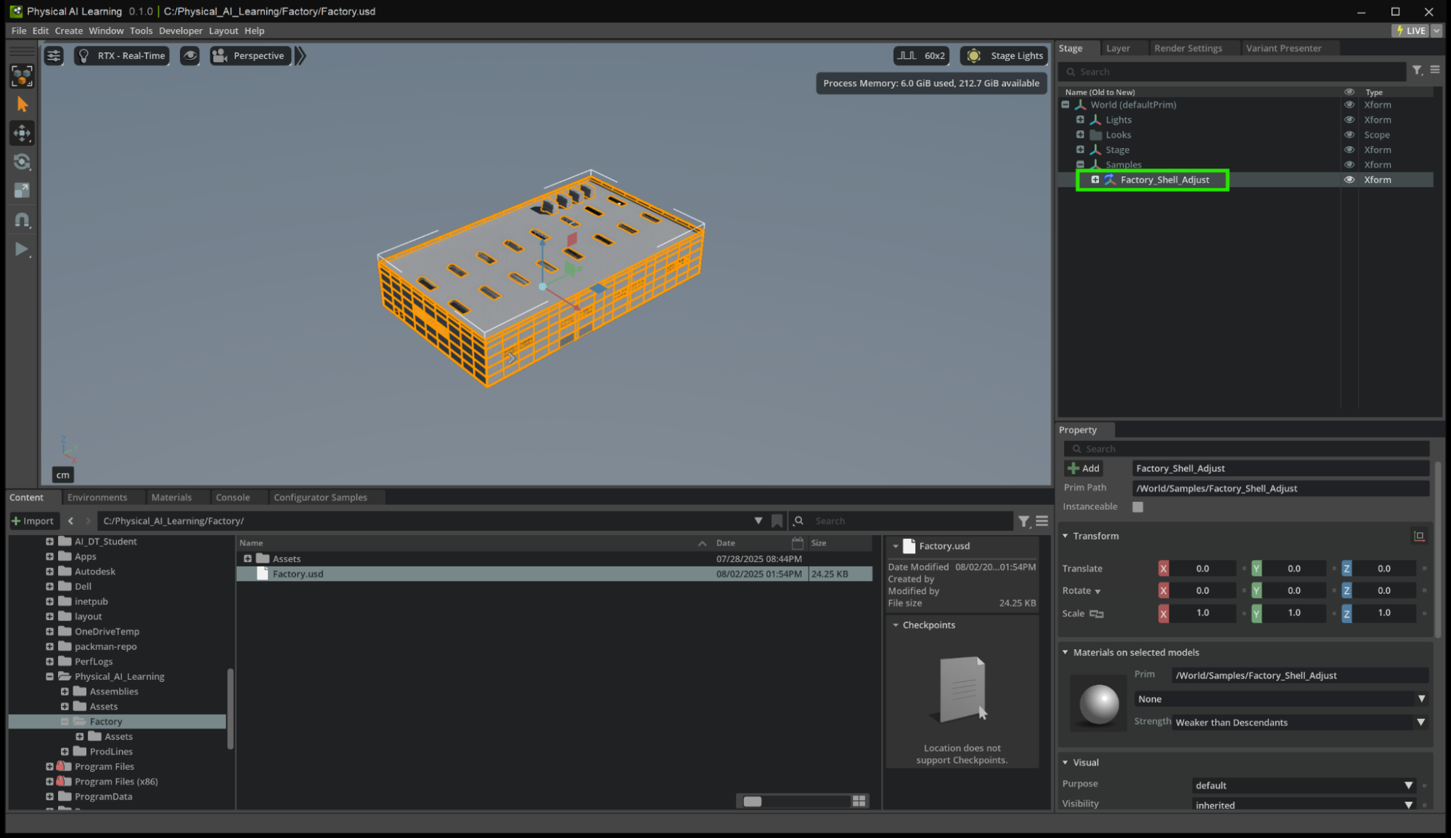Select the Move tool in left toolbar
The height and width of the screenshot is (838, 1451).
(x=22, y=133)
